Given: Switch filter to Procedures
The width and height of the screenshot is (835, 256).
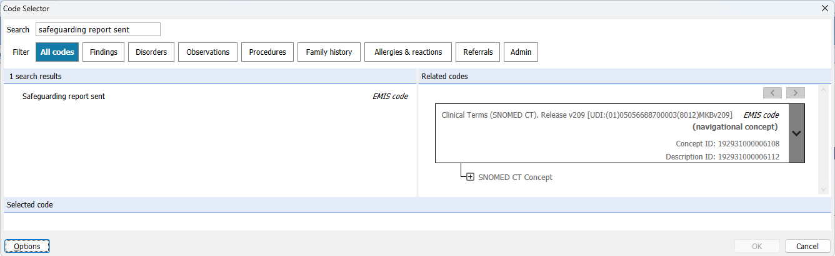Looking at the screenshot, I should (x=267, y=52).
